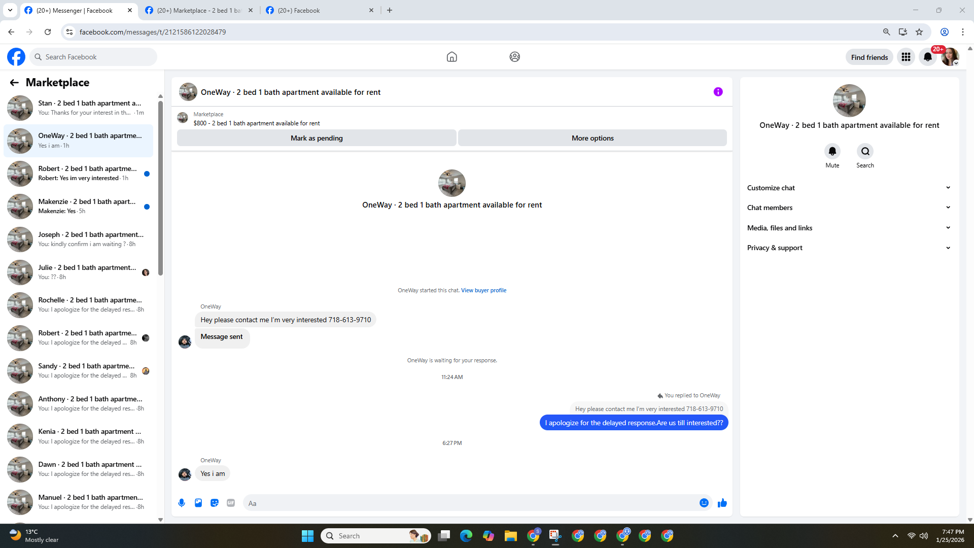Reload the browser page
Viewport: 974px width, 548px height.
click(x=48, y=32)
